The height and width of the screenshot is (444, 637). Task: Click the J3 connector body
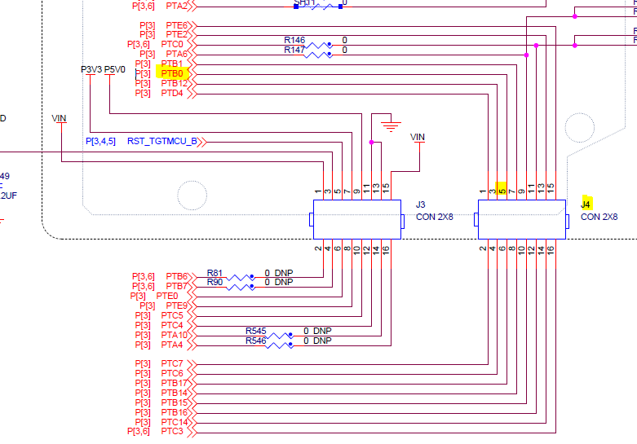(x=357, y=220)
